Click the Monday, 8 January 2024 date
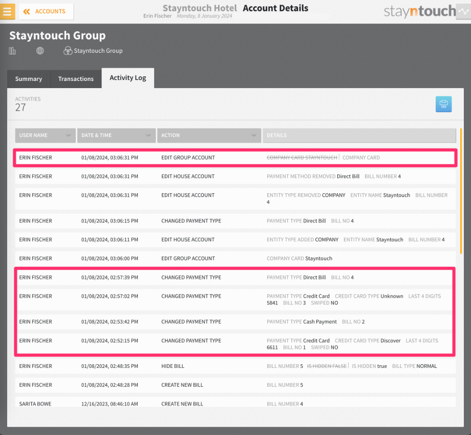Image resolution: width=471 pixels, height=435 pixels. click(204, 16)
